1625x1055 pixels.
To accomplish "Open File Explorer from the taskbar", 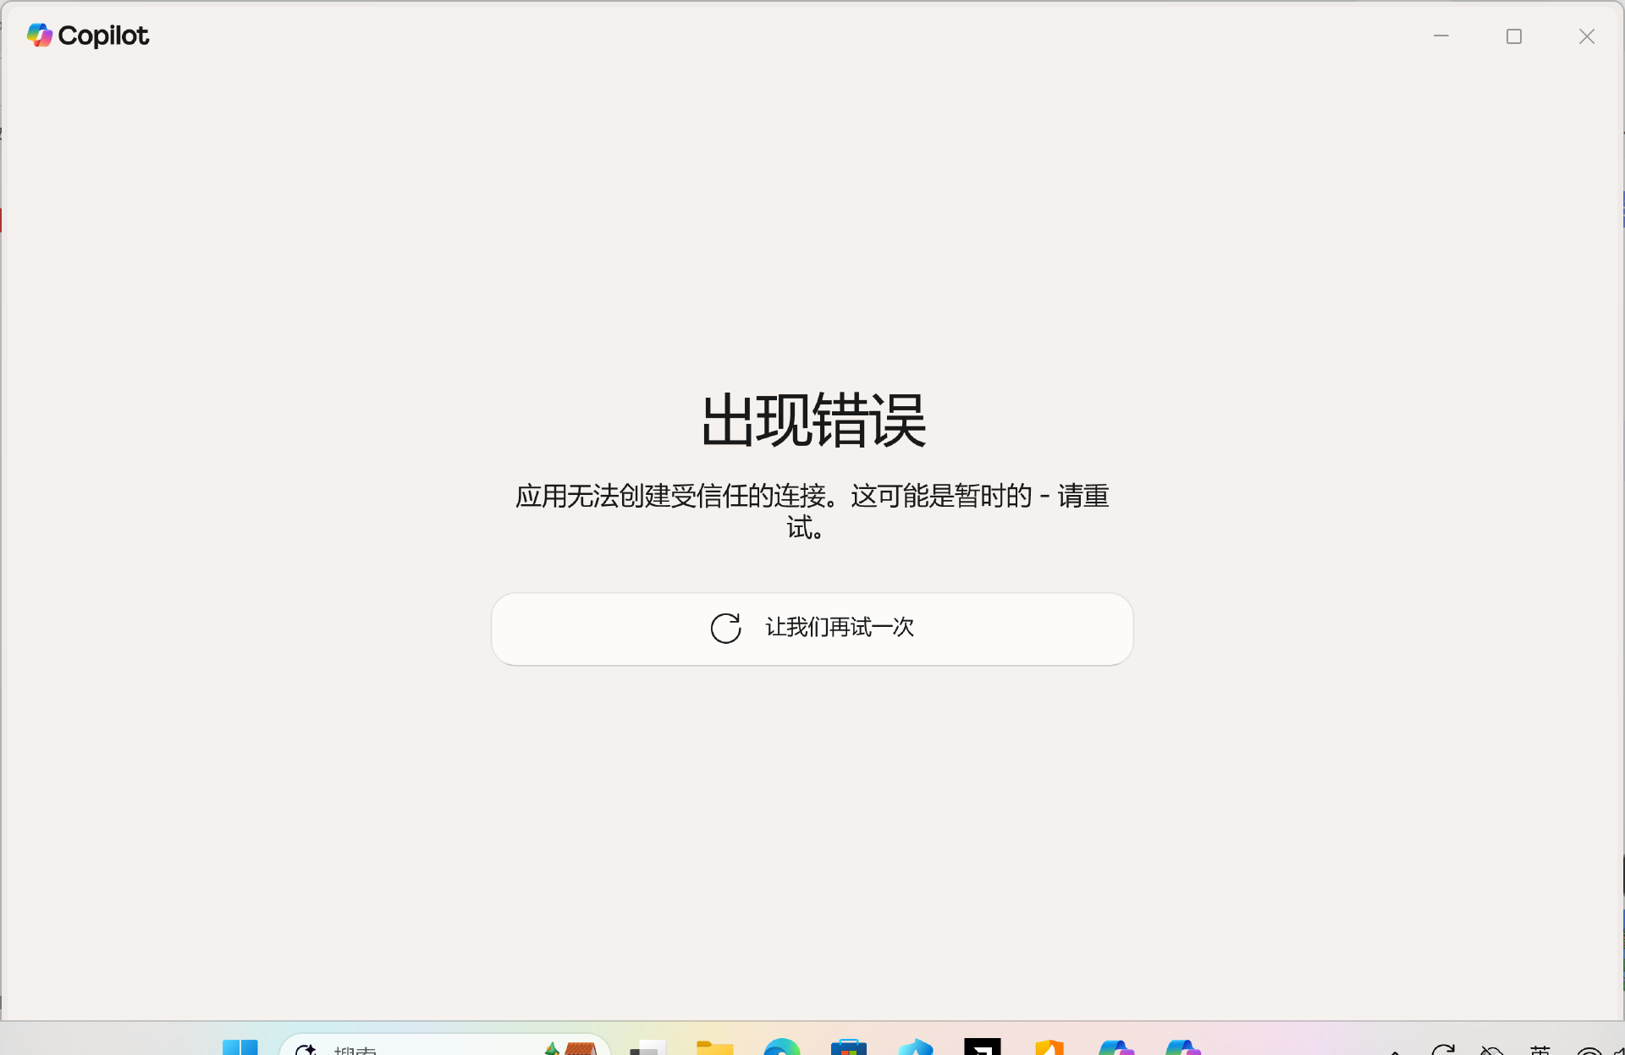I will [714, 1048].
